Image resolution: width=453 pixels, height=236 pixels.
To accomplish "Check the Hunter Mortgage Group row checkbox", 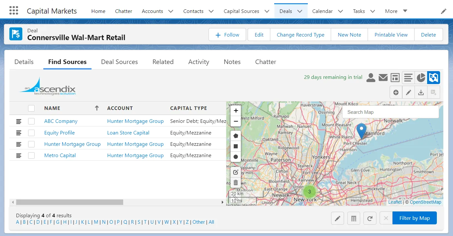I will (x=31, y=144).
